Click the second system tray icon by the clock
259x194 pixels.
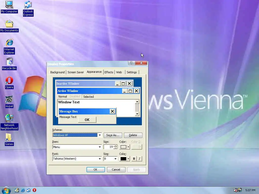[240, 190]
